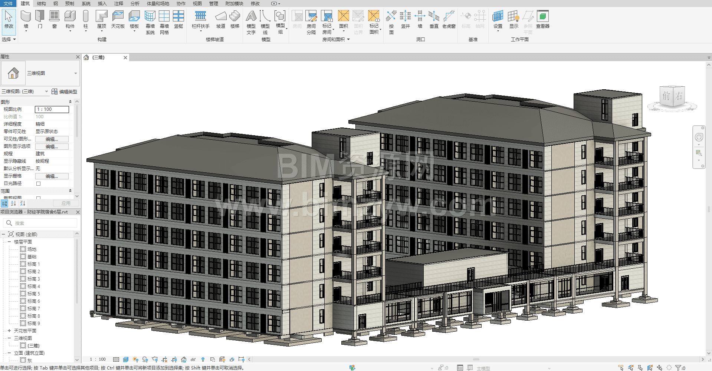Open the 文件 menu

8,3
